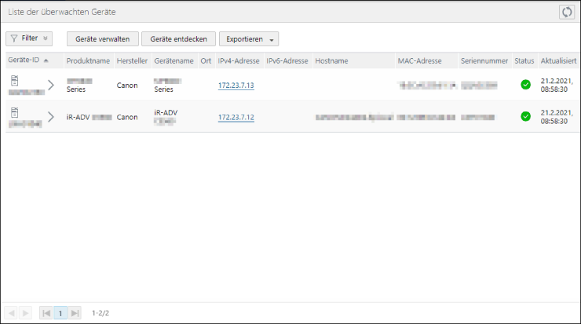Click green status checkmark for 172.23.7.13
Viewport: 581px width, 324px height.
525,85
